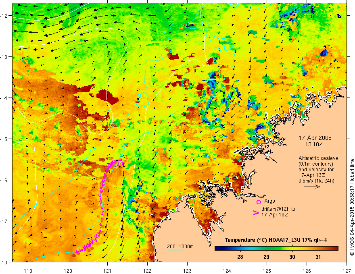Click the '126' longitude axis label
The height and width of the screenshot is (274, 355).
click(x=307, y=271)
